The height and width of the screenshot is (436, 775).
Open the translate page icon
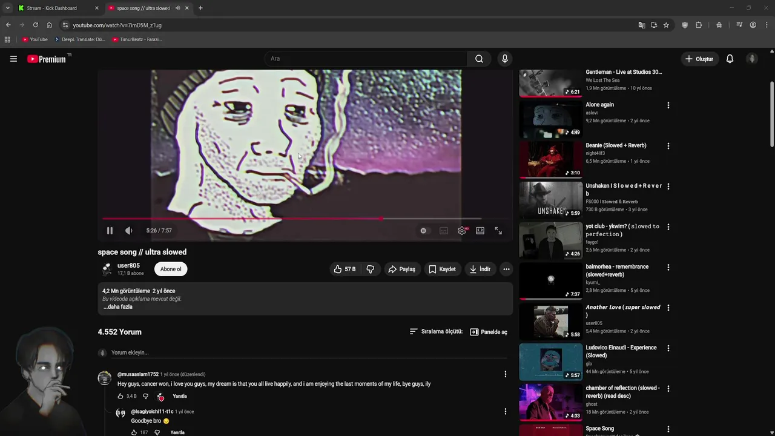pos(642,25)
